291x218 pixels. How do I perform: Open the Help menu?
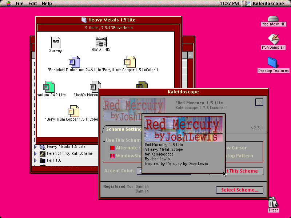point(47,3)
